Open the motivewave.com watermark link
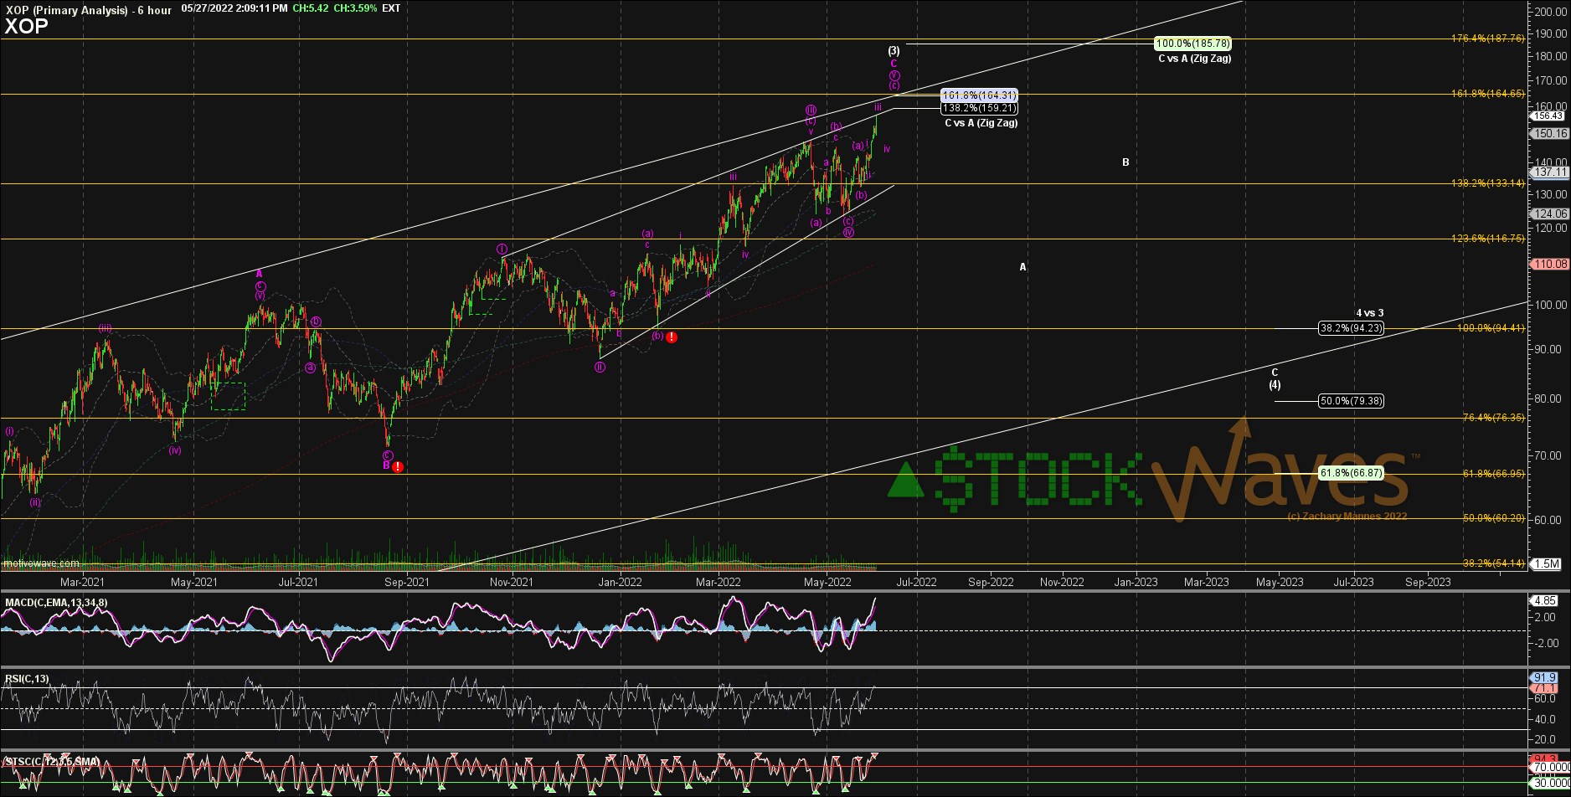 (41, 563)
